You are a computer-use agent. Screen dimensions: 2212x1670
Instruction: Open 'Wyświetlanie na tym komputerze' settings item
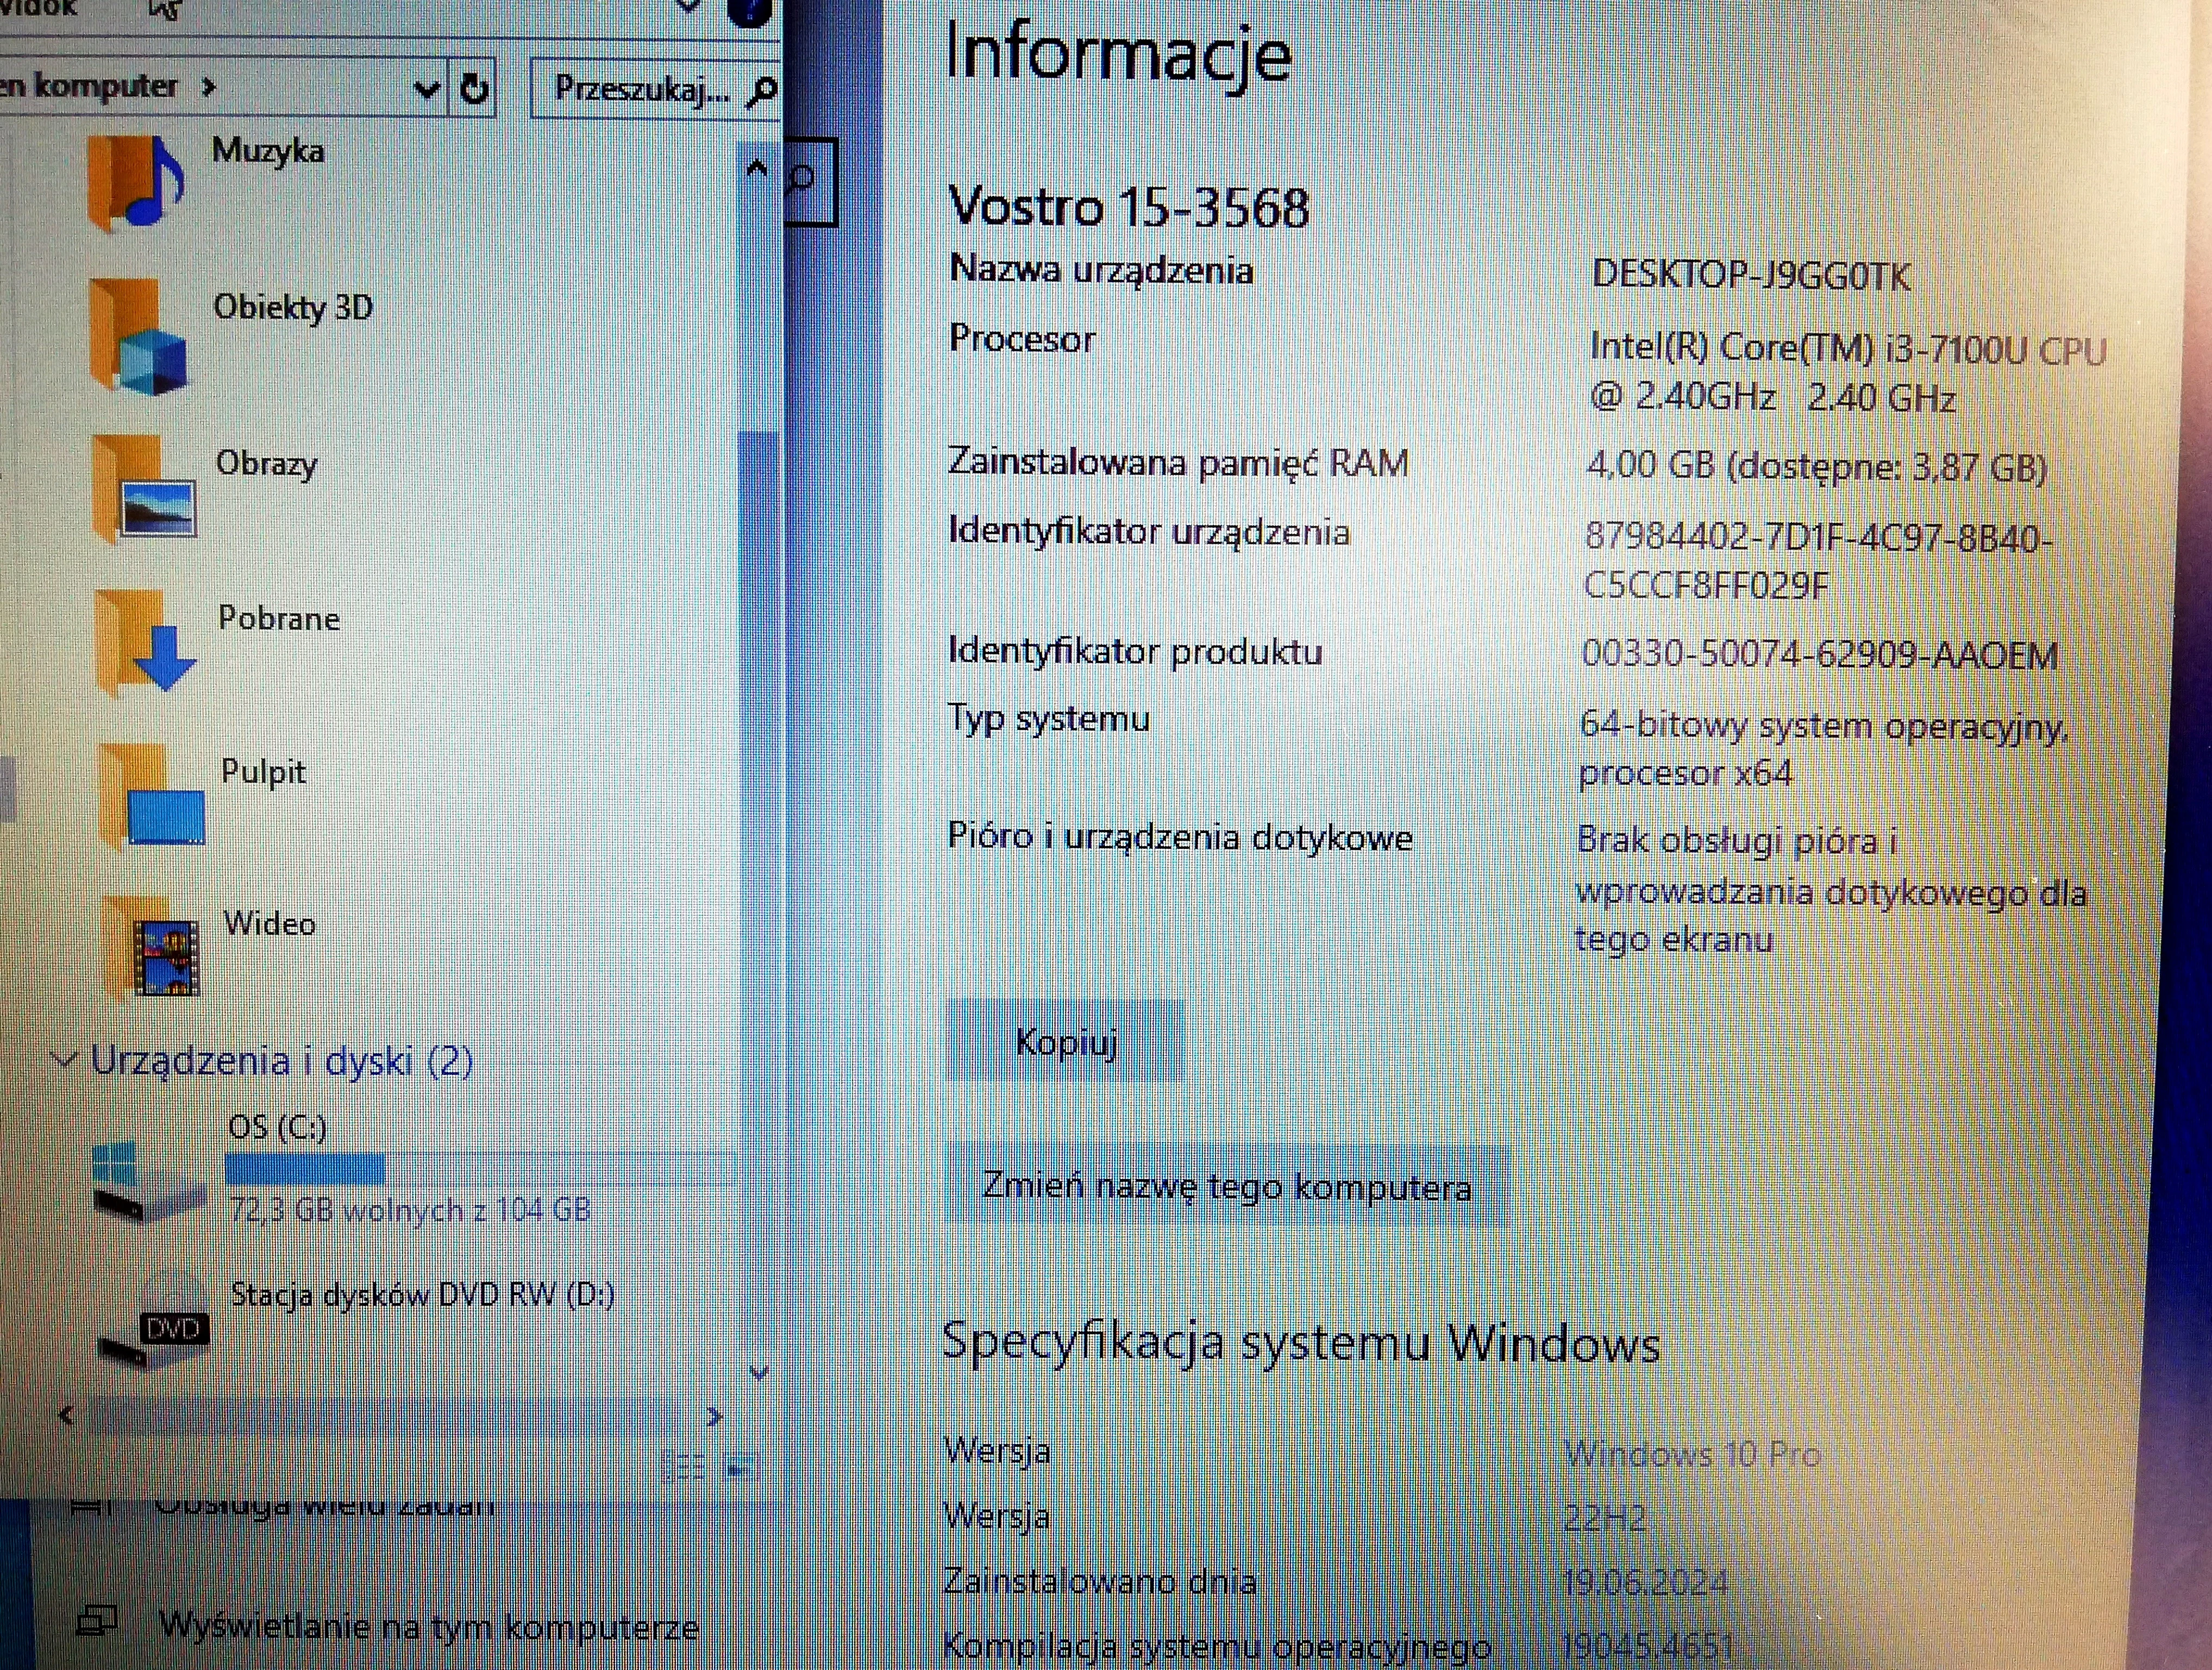point(388,1625)
